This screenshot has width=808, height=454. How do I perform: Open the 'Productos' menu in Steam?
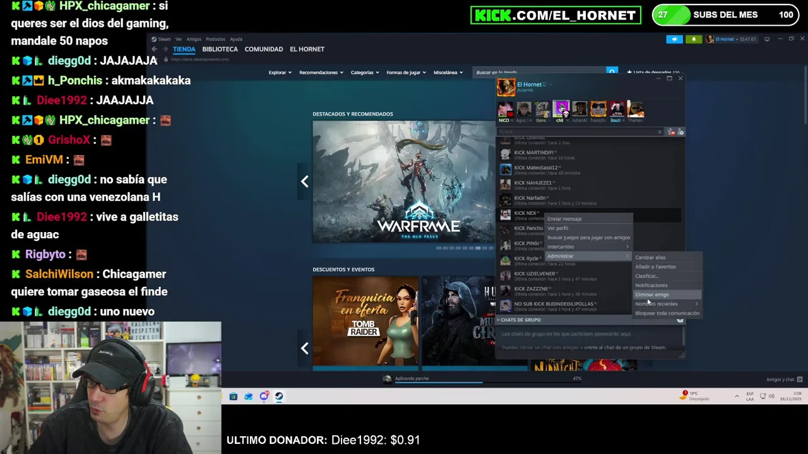tap(215, 39)
